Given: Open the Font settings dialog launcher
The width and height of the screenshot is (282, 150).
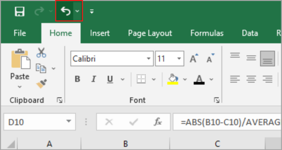Looking at the screenshot, I should point(217,100).
